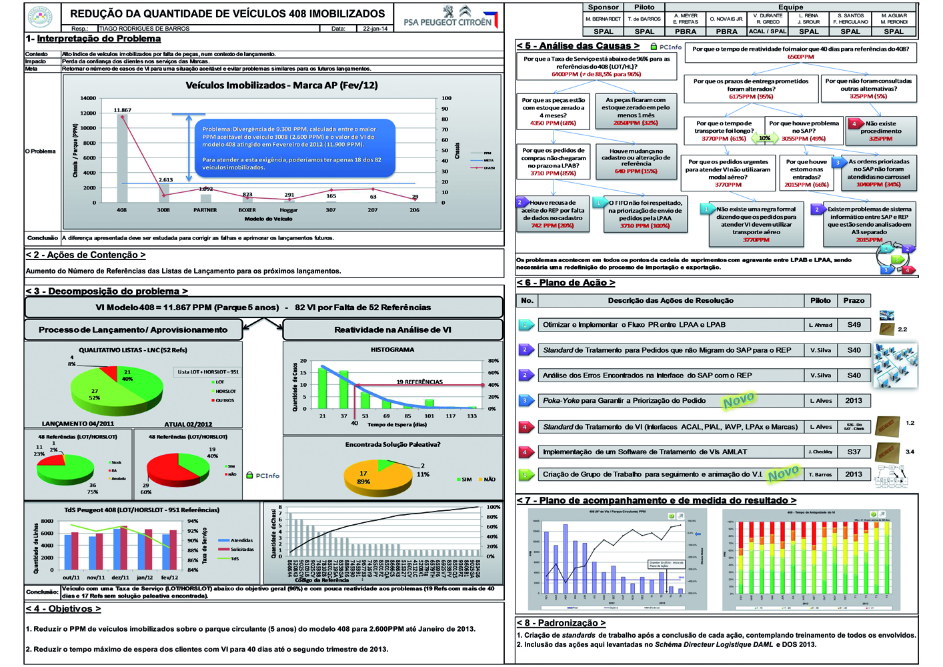Click the circular numbered cycle diagram under cause analysis
943x667 pixels.
pyautogui.click(x=896, y=259)
